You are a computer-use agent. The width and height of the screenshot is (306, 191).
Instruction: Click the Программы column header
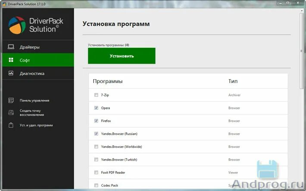click(x=108, y=81)
